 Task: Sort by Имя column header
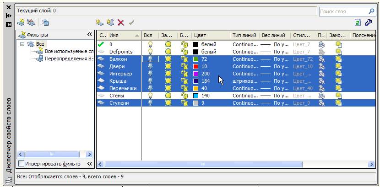point(124,35)
